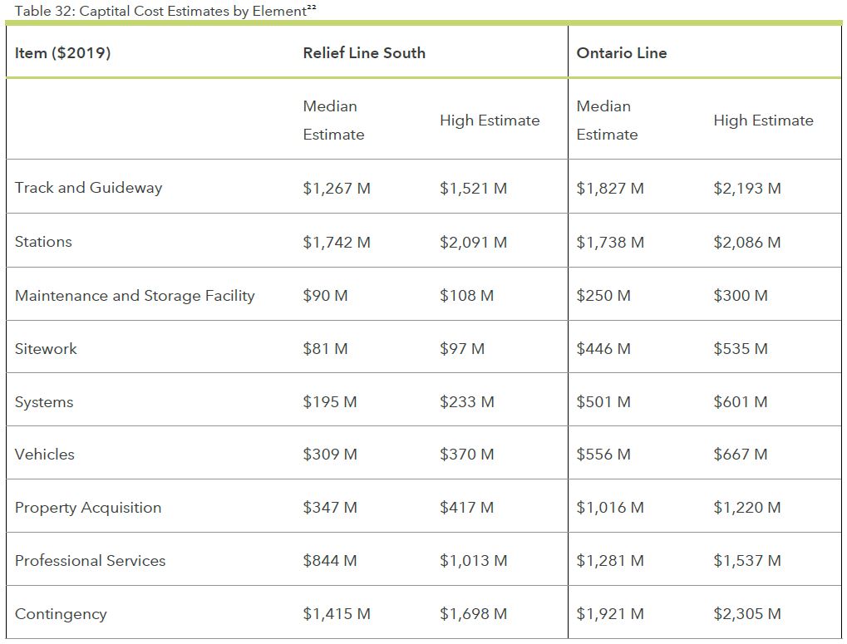
Task: Select the Property Acquisition row label
Action: click(x=88, y=508)
